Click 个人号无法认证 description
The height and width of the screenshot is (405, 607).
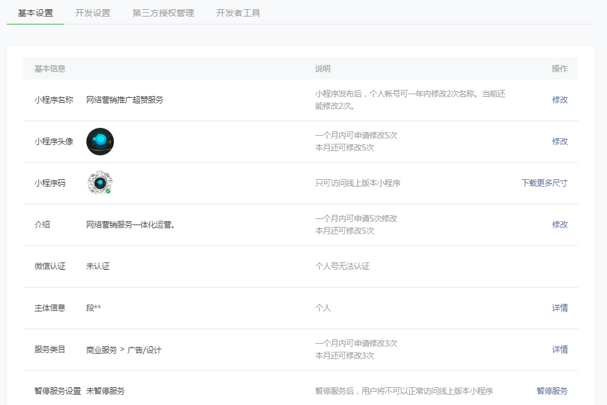[x=342, y=266]
